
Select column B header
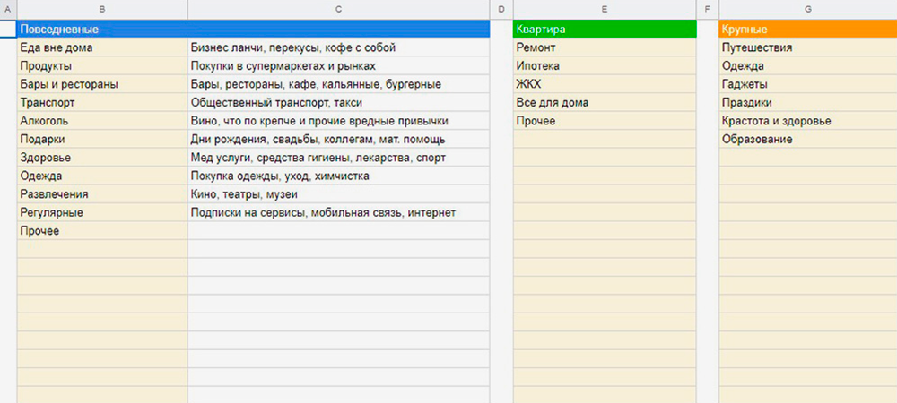102,9
